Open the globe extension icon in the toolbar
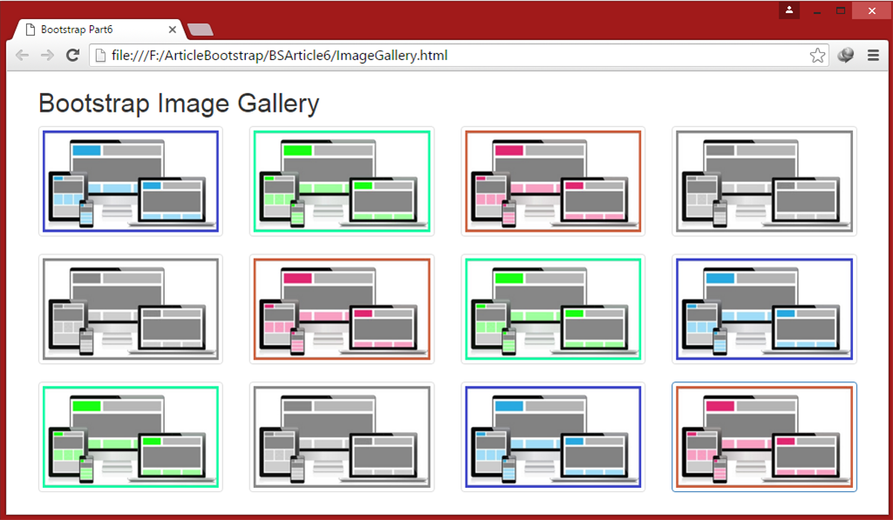Image resolution: width=893 pixels, height=520 pixels. [x=846, y=55]
